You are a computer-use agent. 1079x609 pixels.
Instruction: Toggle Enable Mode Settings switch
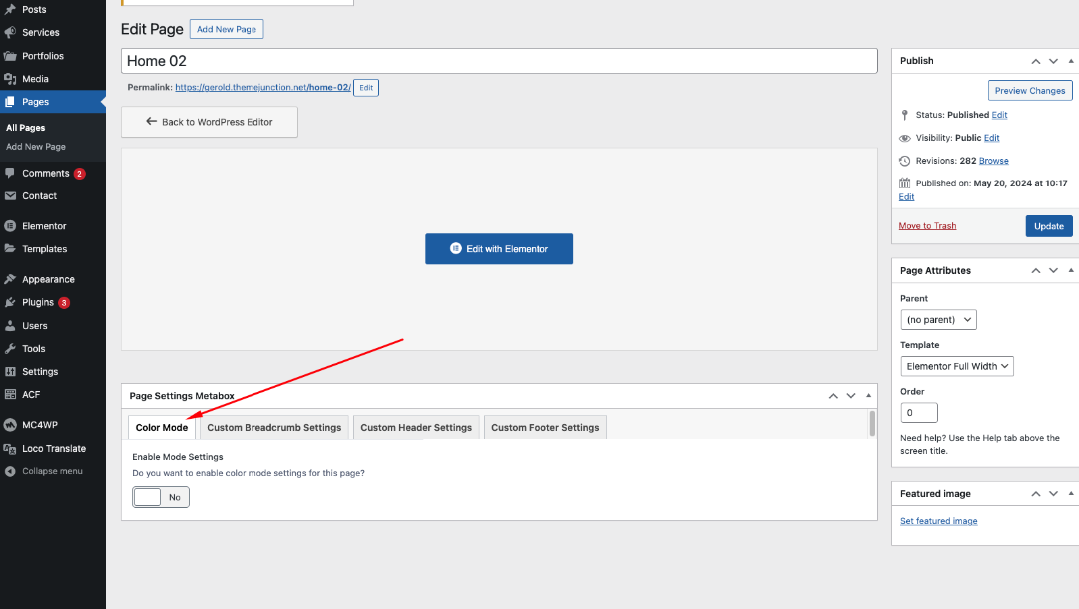click(x=161, y=497)
